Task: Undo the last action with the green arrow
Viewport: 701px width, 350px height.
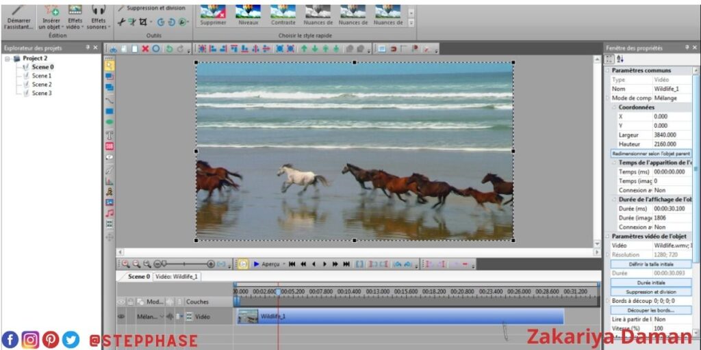Action: pos(170,49)
